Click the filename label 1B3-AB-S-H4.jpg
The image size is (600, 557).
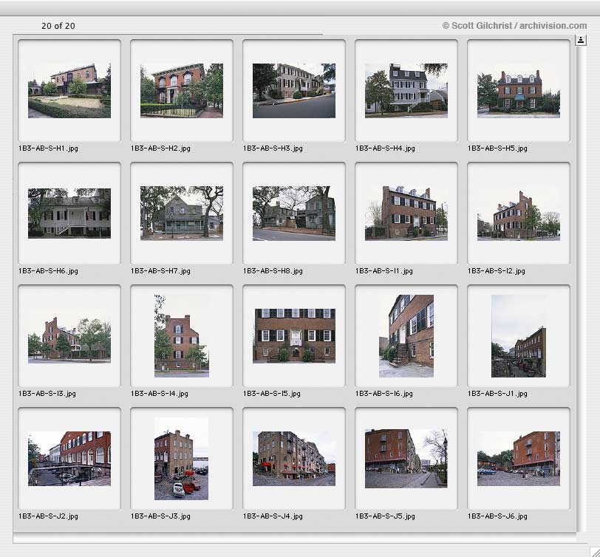(x=385, y=148)
